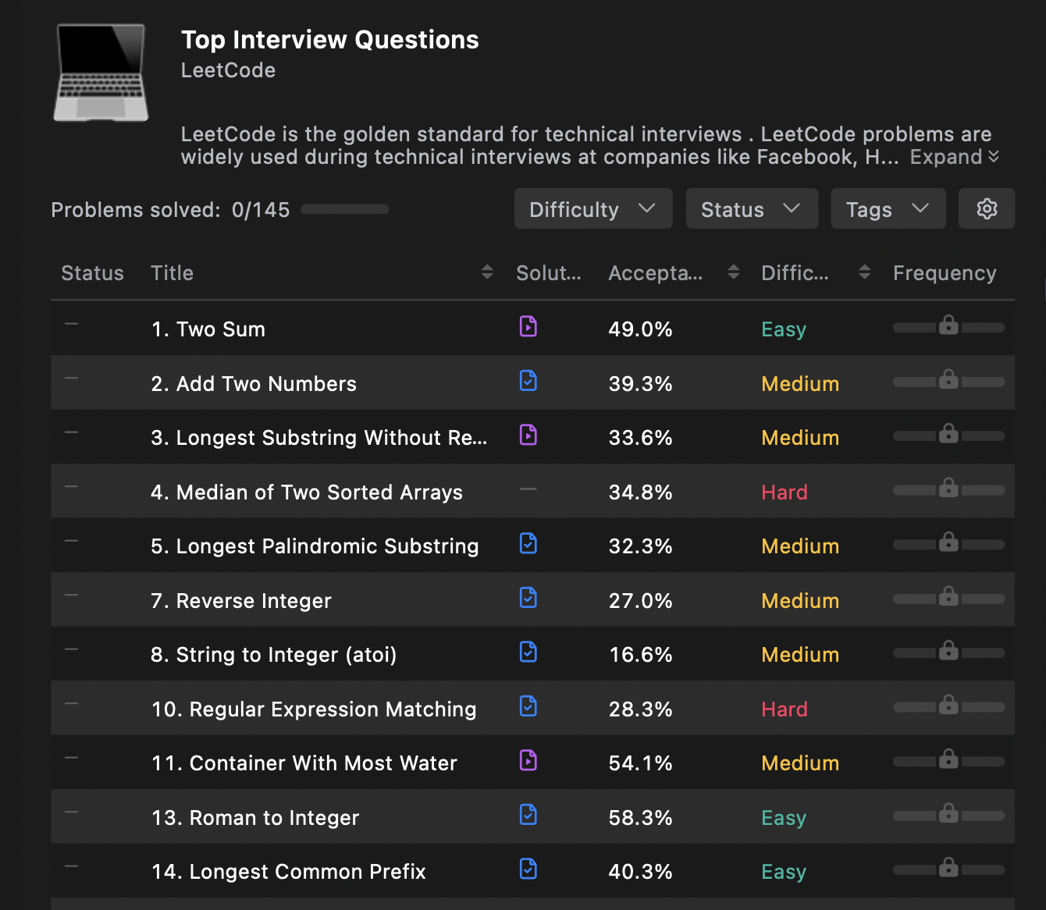Expand the truncated list description

[954, 157]
